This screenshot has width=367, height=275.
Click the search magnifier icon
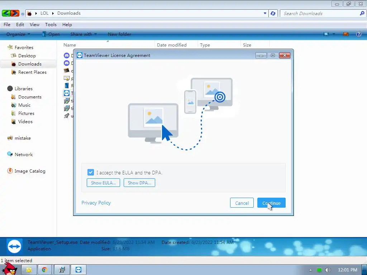coord(362,13)
